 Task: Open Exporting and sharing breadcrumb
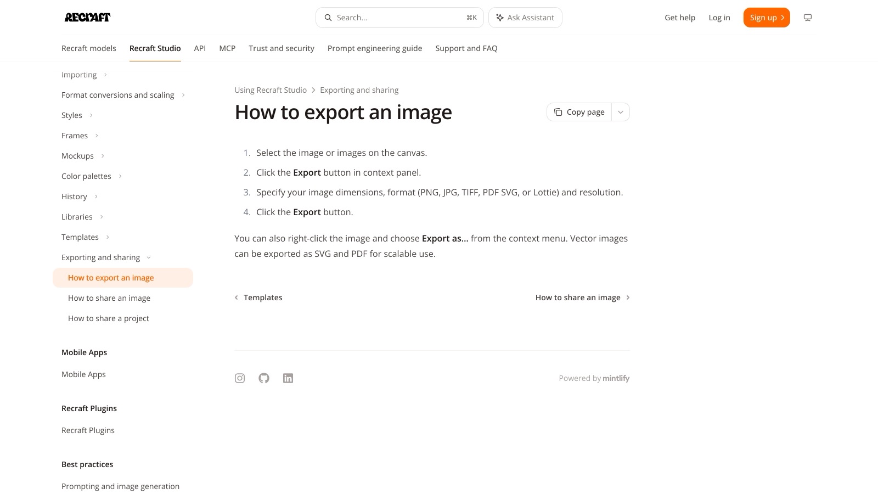tap(359, 90)
